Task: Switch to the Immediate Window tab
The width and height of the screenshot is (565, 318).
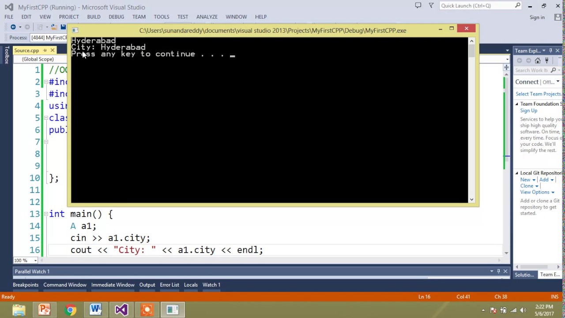Action: pyautogui.click(x=113, y=285)
